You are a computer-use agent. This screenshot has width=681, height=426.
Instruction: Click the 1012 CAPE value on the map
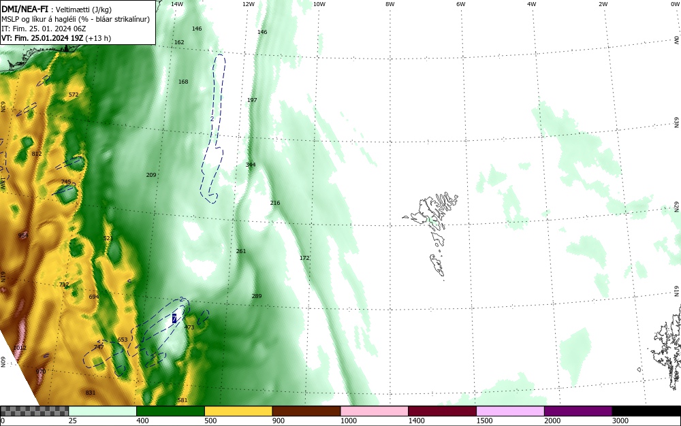20,348
